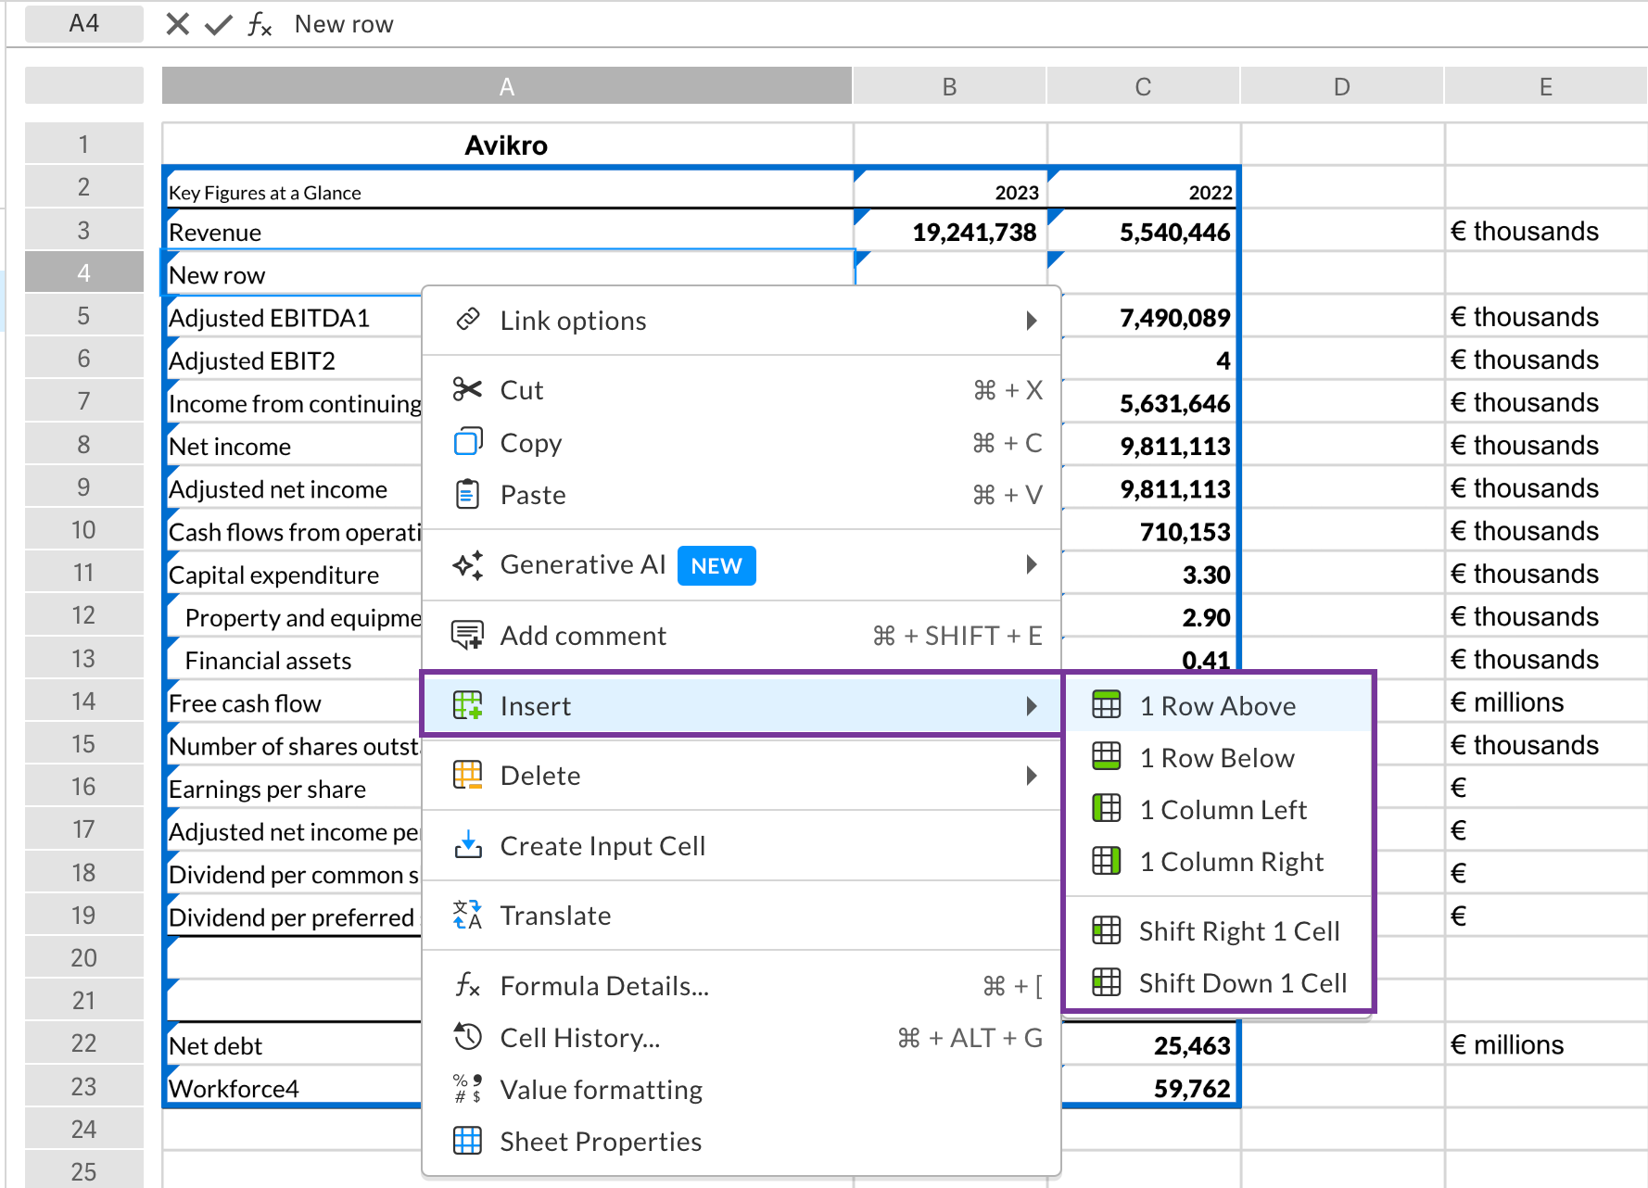Open the Insert submenu arrow
The height and width of the screenshot is (1188, 1648).
point(1032,705)
